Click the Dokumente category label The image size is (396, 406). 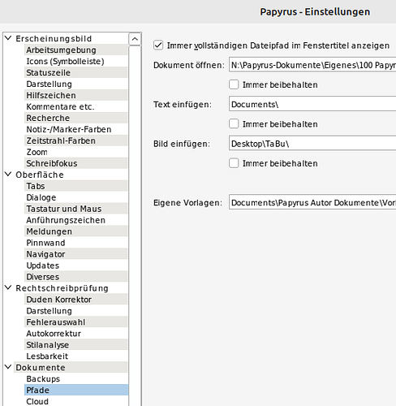tap(41, 368)
